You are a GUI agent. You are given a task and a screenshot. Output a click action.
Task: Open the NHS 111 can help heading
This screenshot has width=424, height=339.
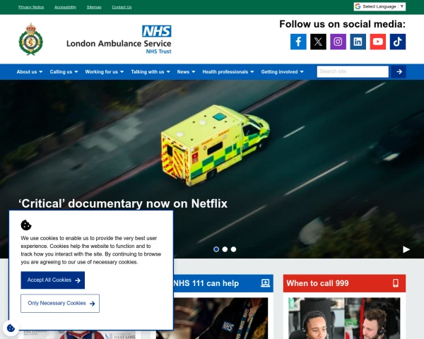[x=206, y=283]
